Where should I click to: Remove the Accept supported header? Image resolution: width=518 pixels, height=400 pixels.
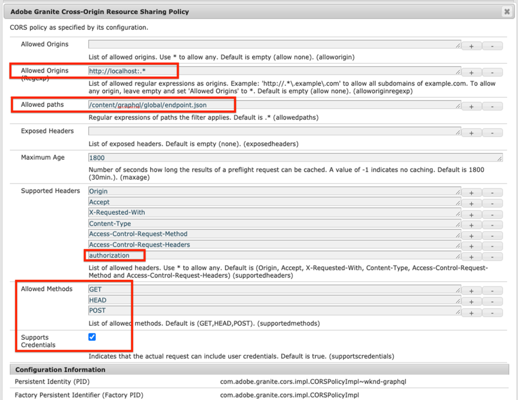pos(493,203)
